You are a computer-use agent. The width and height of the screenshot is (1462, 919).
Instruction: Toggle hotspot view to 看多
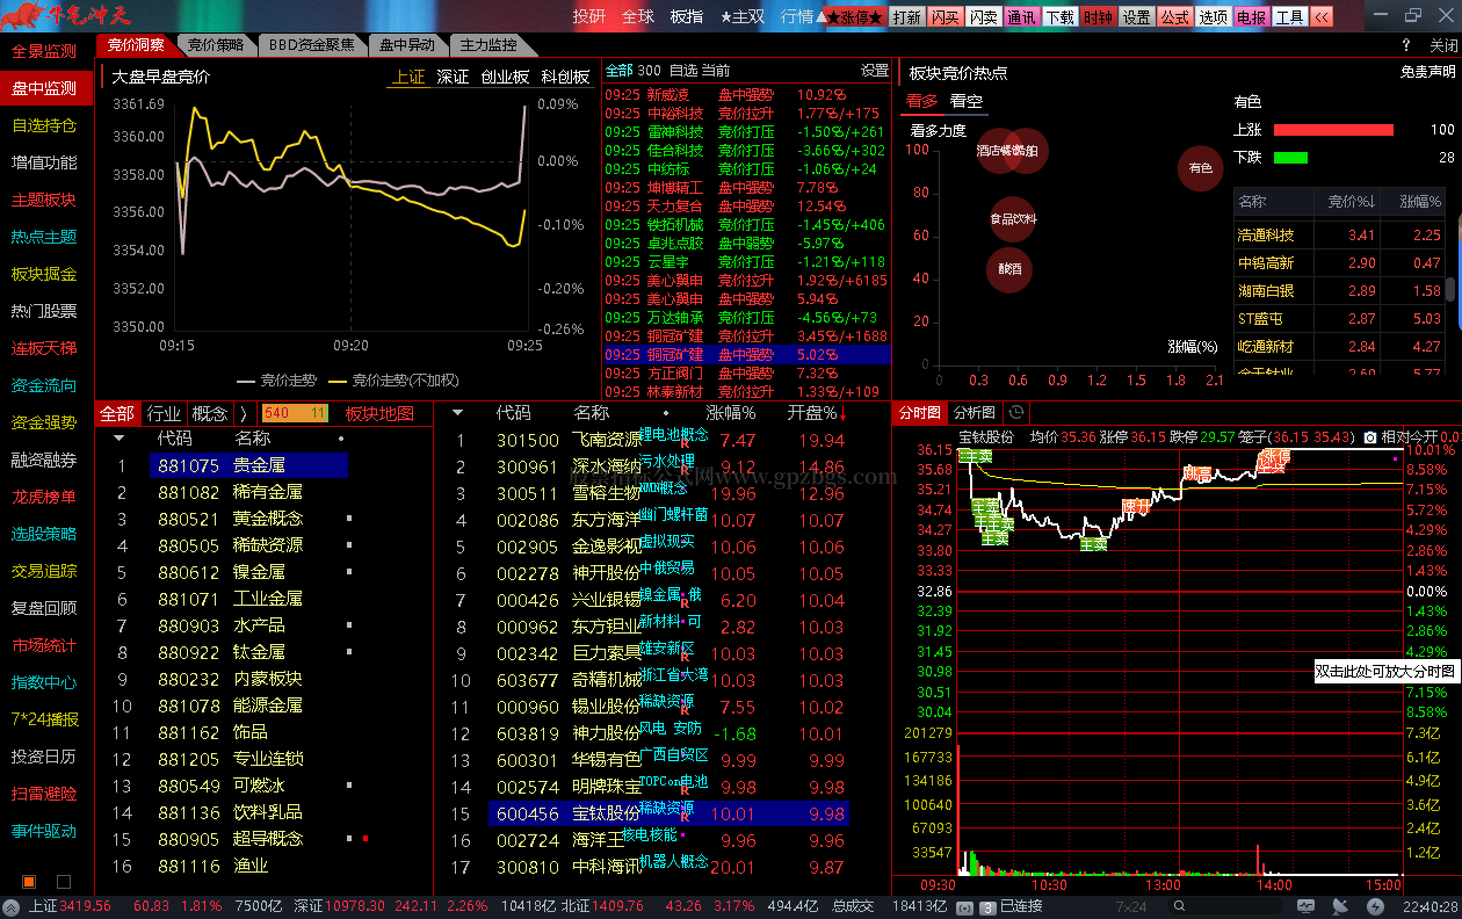922,101
